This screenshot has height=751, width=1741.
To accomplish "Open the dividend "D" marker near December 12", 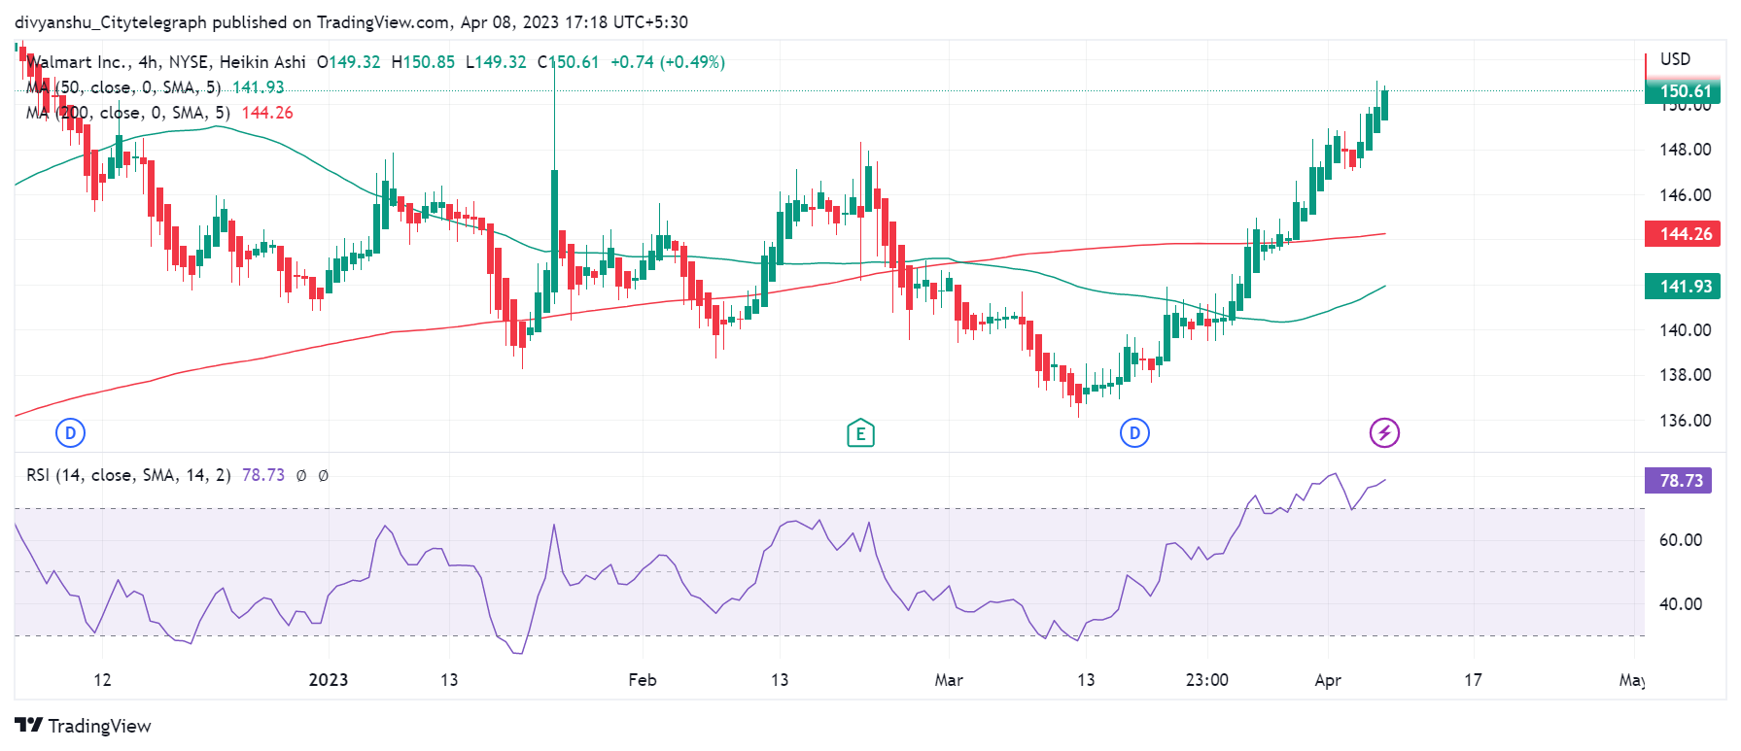I will pyautogui.click(x=70, y=432).
